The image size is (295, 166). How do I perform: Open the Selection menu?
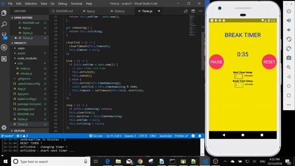coord(31,3)
